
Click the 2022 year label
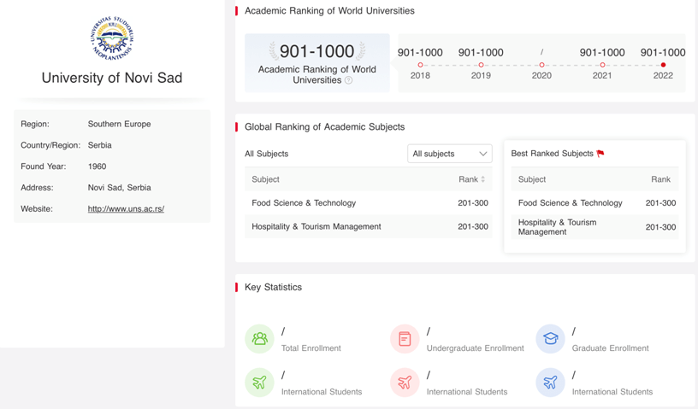tap(663, 76)
